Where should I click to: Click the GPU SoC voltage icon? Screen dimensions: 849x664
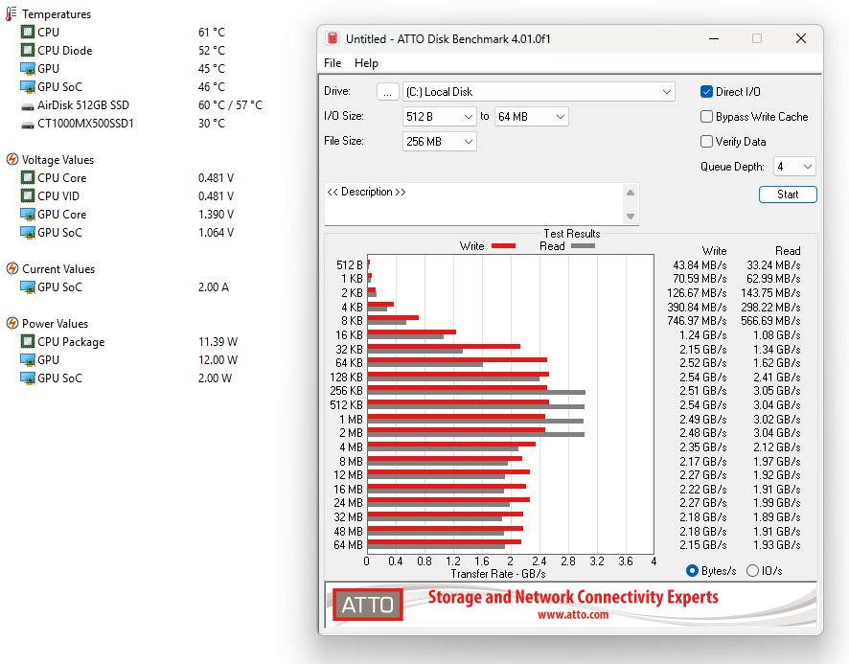click(x=28, y=232)
